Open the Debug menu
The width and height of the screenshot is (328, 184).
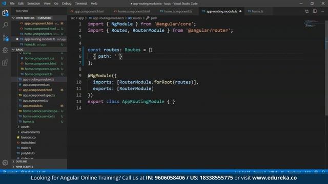click(x=67, y=4)
